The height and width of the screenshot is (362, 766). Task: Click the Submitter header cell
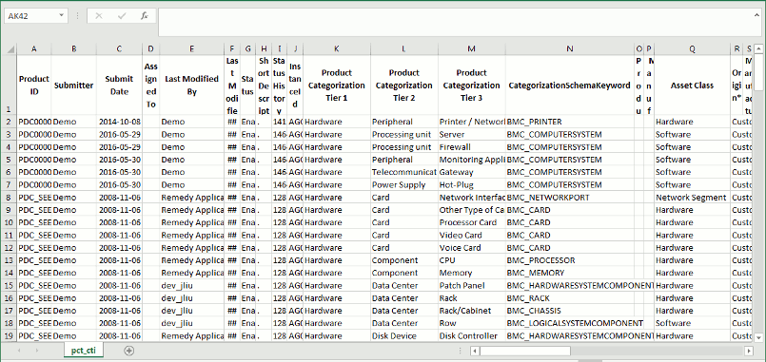click(74, 86)
